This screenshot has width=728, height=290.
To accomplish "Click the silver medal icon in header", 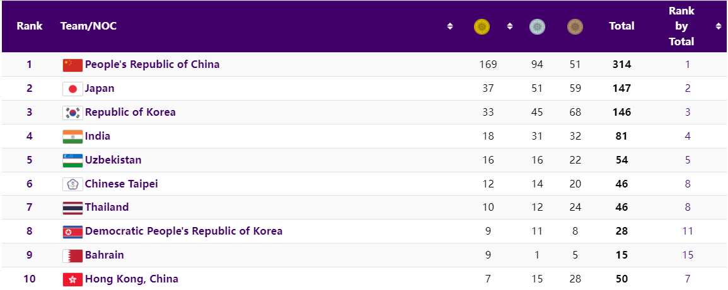I will (537, 26).
